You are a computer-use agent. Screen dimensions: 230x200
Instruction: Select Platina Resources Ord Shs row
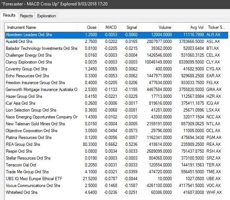(116, 138)
